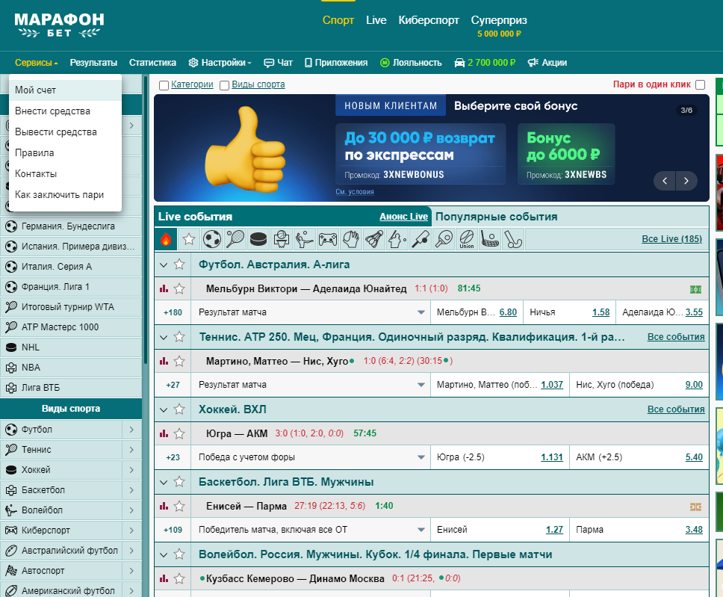Show previous promotional banner slide

point(665,181)
